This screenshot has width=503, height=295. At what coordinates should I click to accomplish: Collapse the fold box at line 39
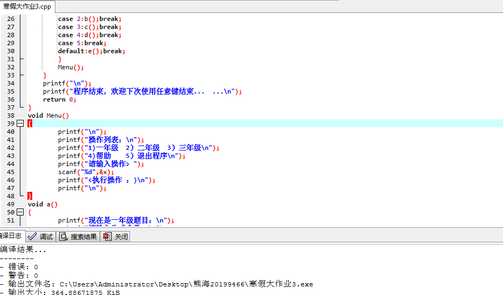click(x=20, y=124)
